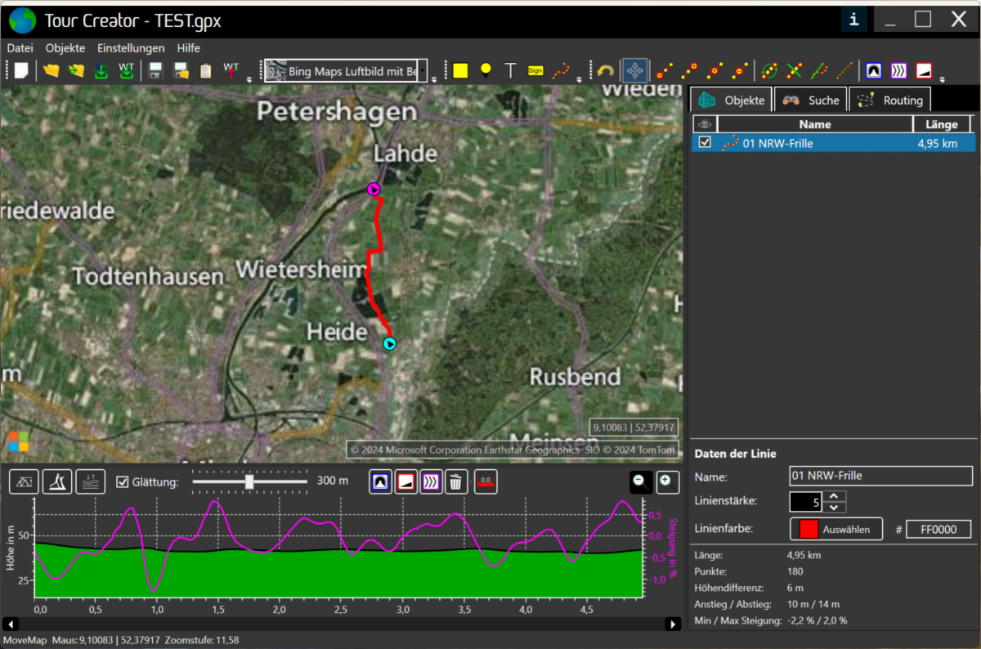Screen dimensions: 981x649
Task: Open a file with the yellow folder icon
Action: point(52,70)
